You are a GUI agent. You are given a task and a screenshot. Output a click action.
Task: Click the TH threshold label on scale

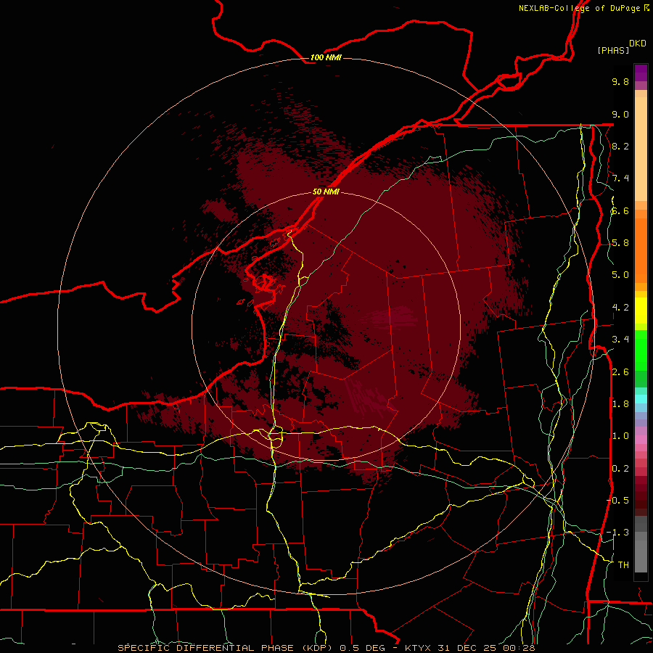click(x=623, y=565)
